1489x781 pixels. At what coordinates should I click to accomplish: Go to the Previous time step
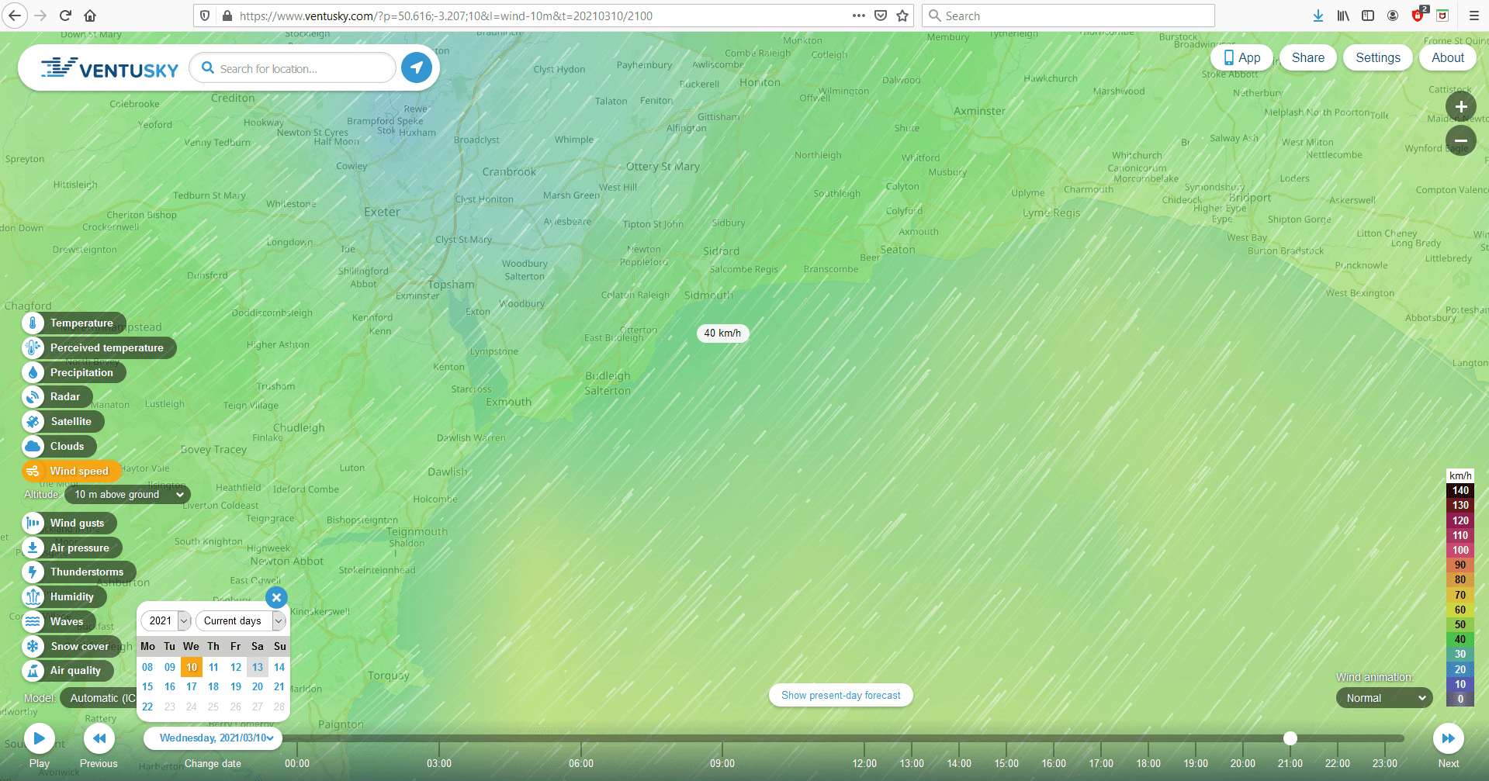(x=99, y=738)
